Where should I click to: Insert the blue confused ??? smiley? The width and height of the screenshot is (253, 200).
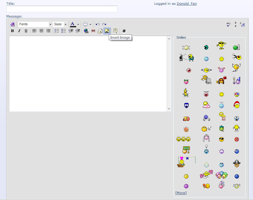click(221, 105)
